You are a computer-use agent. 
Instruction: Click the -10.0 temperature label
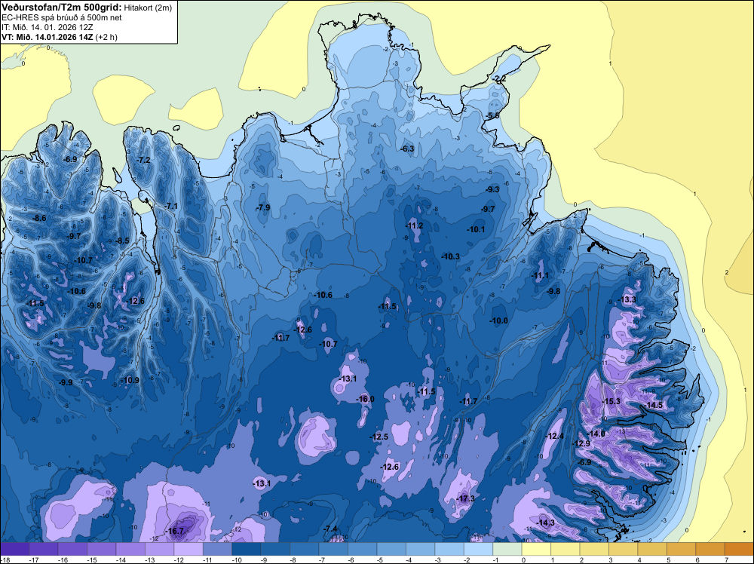(x=499, y=321)
